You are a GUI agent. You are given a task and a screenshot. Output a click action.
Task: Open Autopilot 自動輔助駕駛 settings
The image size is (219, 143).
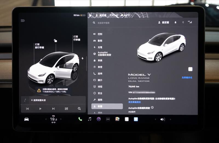(x=102, y=54)
